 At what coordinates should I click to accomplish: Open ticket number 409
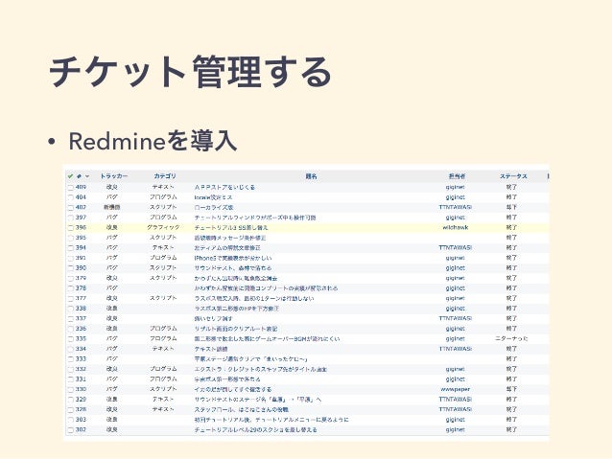(81, 187)
